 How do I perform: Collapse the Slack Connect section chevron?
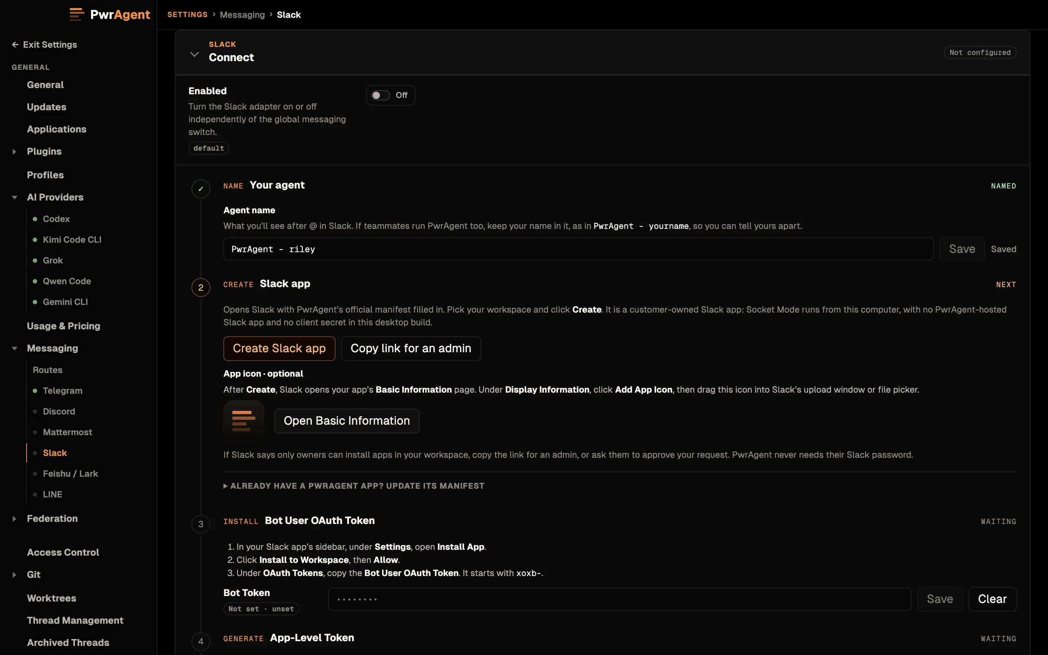[x=194, y=55]
